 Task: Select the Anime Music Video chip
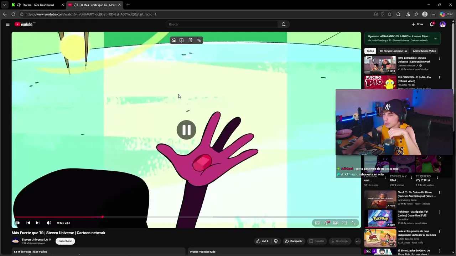(x=424, y=51)
